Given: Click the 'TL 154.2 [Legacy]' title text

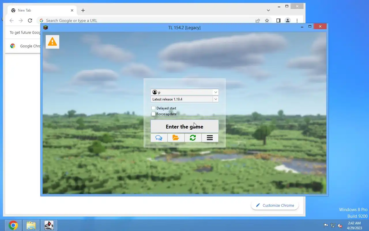Looking at the screenshot, I should [x=184, y=28].
